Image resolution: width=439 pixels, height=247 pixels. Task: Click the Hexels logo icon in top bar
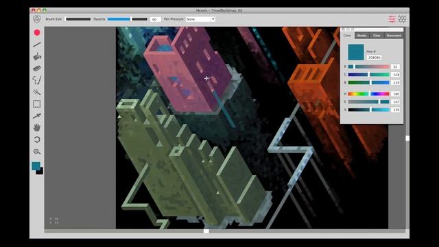coord(37,19)
